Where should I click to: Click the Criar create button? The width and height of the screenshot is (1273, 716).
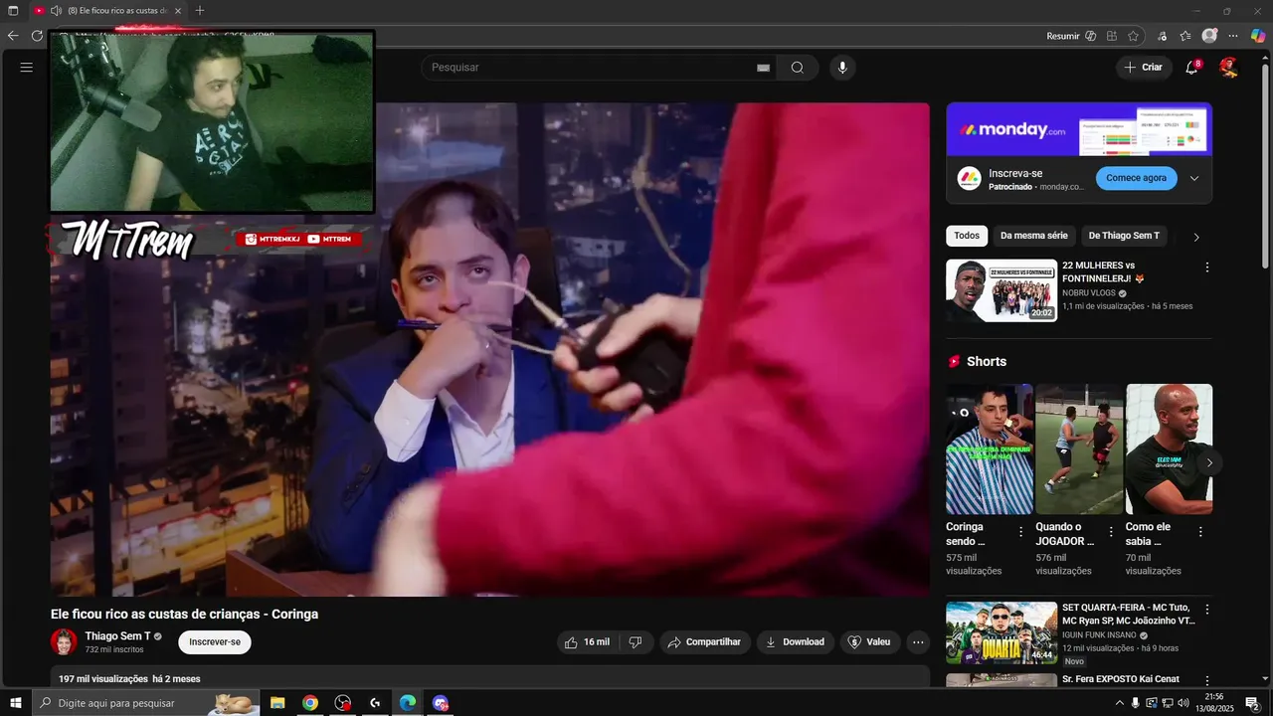[1143, 68]
